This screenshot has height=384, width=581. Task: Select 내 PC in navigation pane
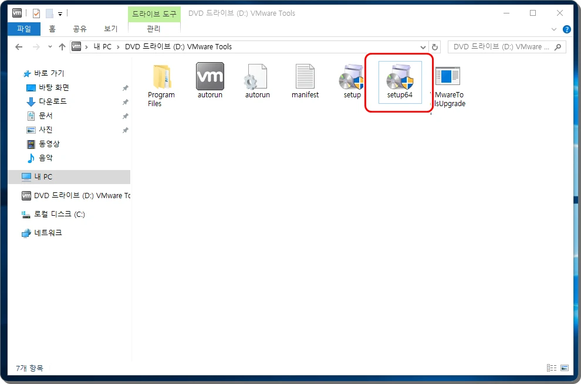tap(69, 177)
